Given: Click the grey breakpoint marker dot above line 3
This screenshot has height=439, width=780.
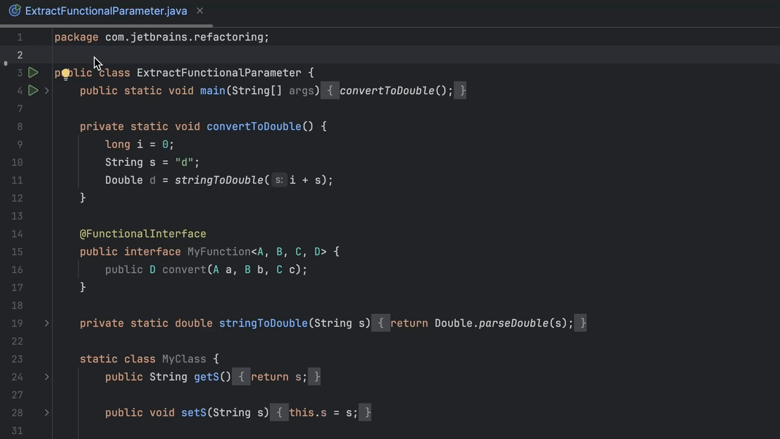Looking at the screenshot, I should [5, 63].
